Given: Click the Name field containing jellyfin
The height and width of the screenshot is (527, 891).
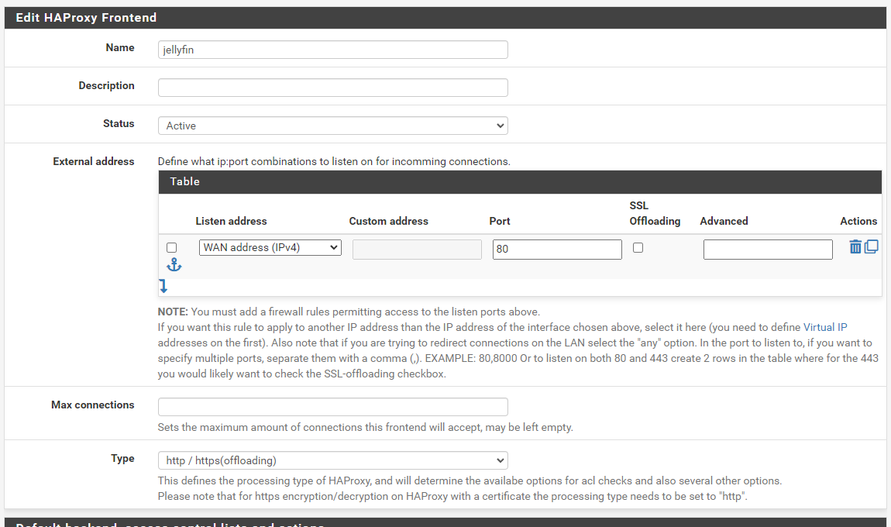Looking at the screenshot, I should click(x=332, y=50).
